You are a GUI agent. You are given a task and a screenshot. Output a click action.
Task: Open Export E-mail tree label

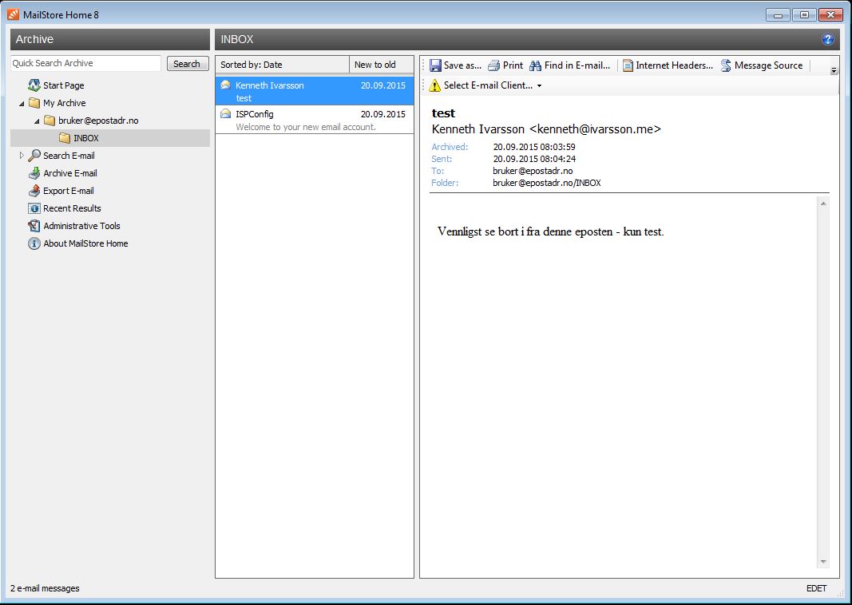(x=69, y=191)
